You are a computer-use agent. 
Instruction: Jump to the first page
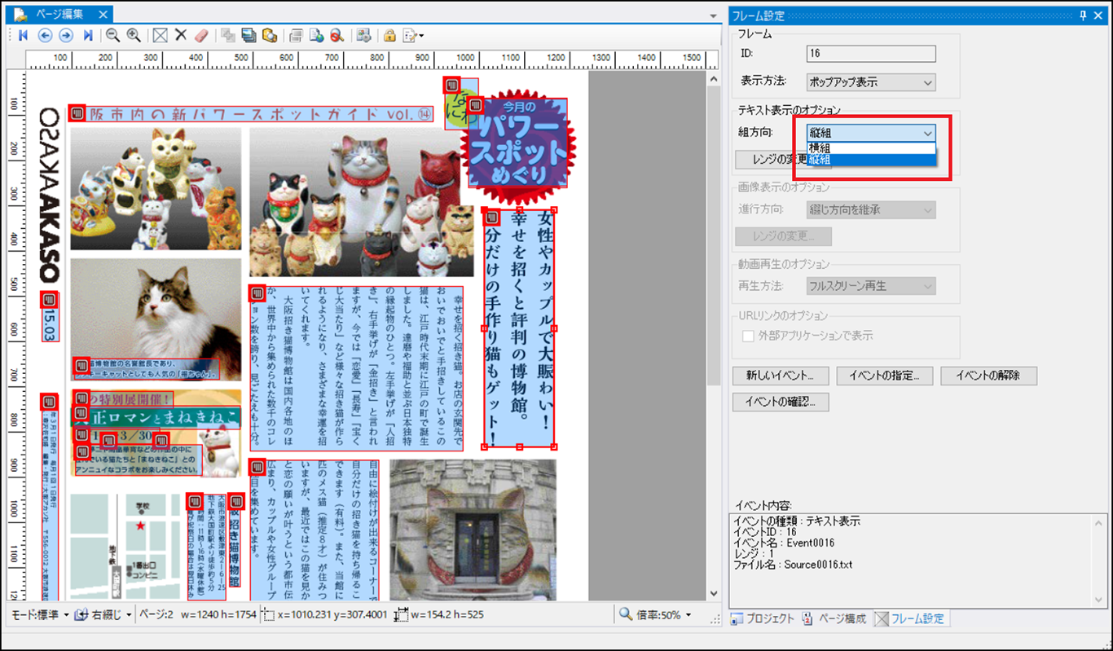pyautogui.click(x=23, y=35)
